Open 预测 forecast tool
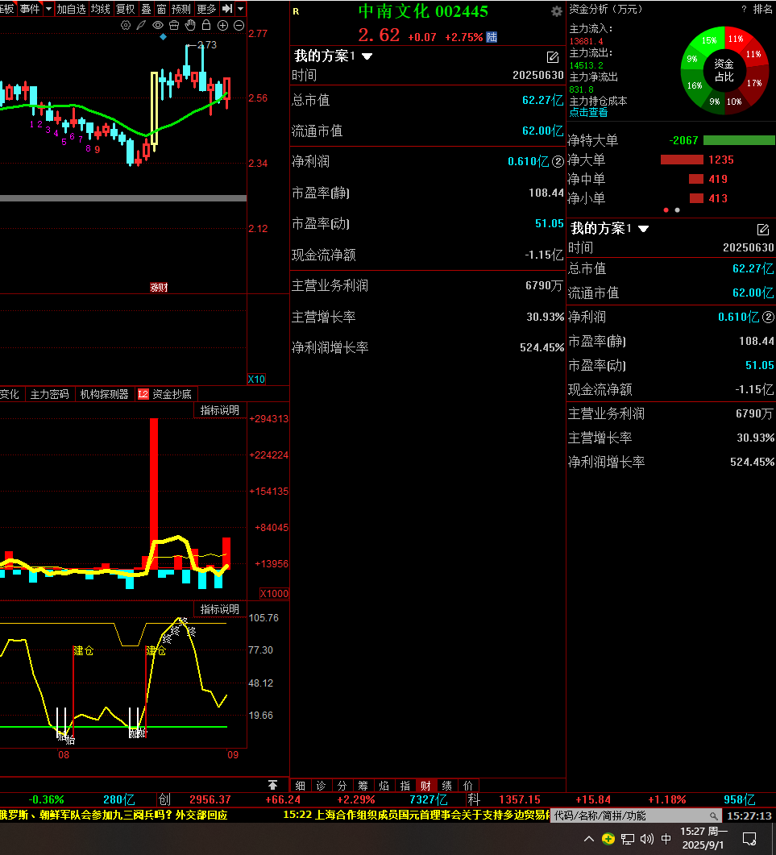The width and height of the screenshot is (776, 855). pyautogui.click(x=181, y=9)
